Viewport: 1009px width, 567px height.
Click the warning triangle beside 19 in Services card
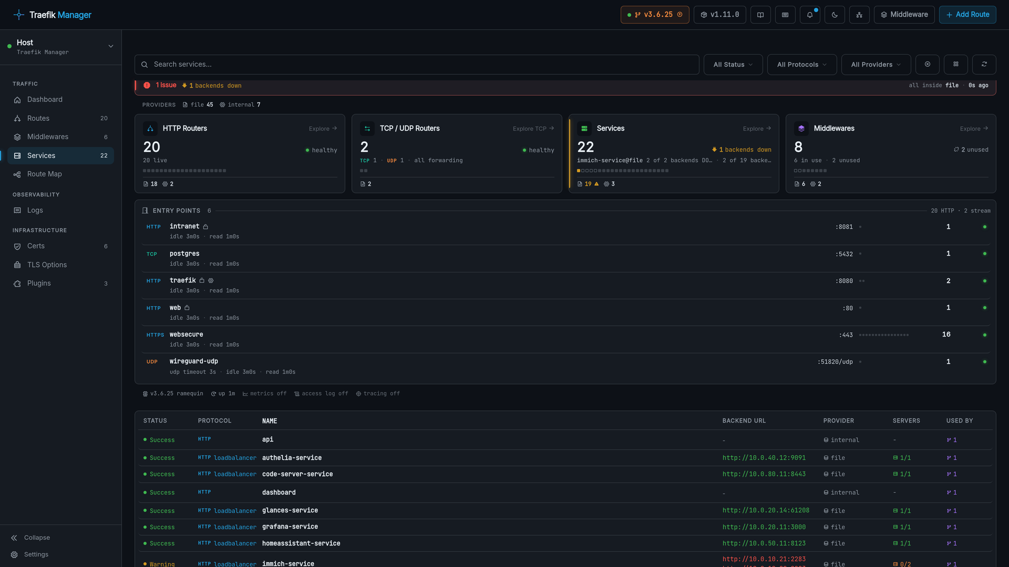pyautogui.click(x=596, y=184)
